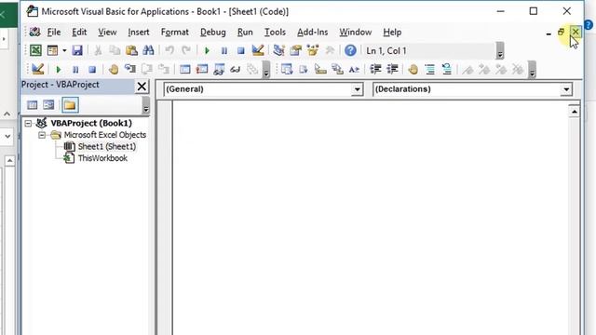The width and height of the screenshot is (596, 335).
Task: Select ThisWorkbook in the project tree
Action: (102, 158)
